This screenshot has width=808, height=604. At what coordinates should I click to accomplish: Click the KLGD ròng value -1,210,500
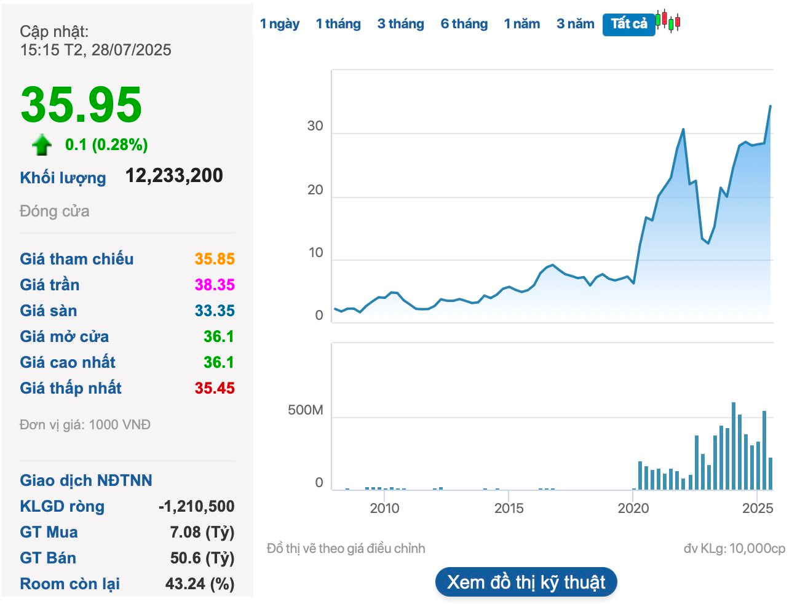196,506
